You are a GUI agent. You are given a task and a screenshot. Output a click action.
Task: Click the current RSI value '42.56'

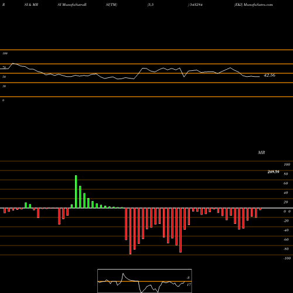click(x=270, y=75)
